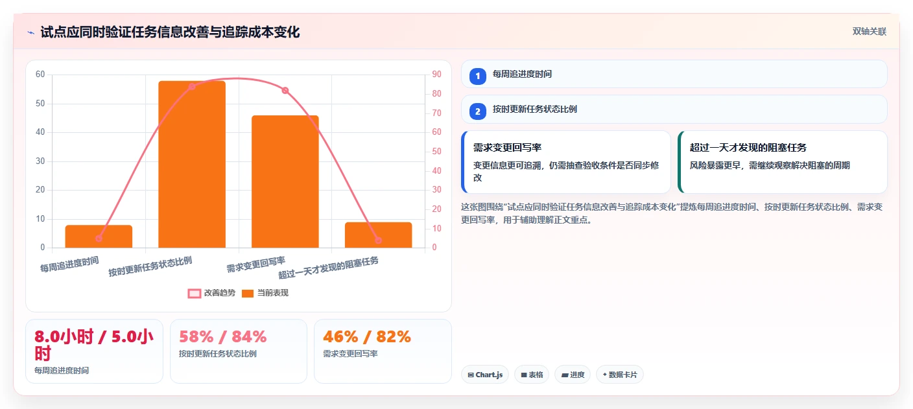
Task: Click the Chart.js tag chip
Action: pyautogui.click(x=485, y=375)
